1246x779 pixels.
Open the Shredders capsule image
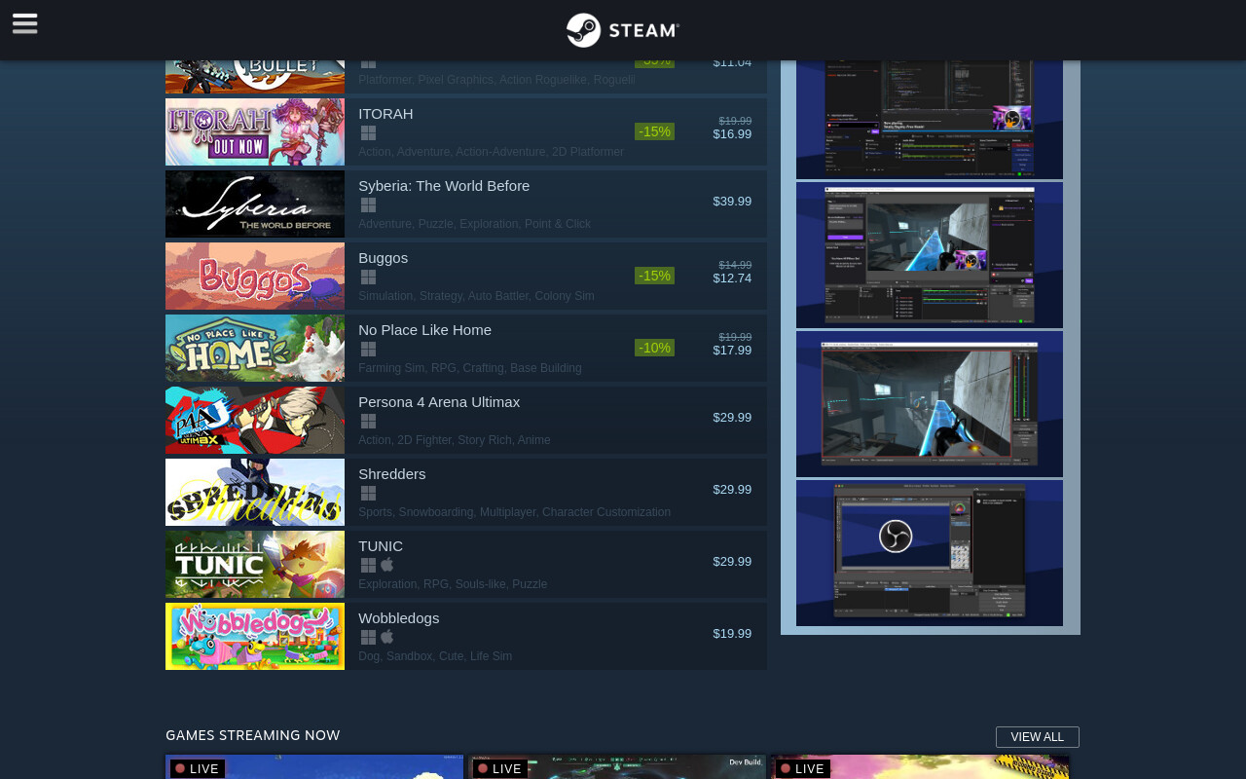(x=255, y=492)
